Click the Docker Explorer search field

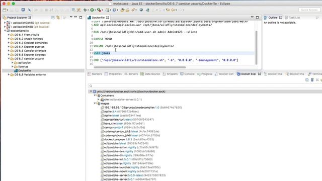[x=205, y=86]
